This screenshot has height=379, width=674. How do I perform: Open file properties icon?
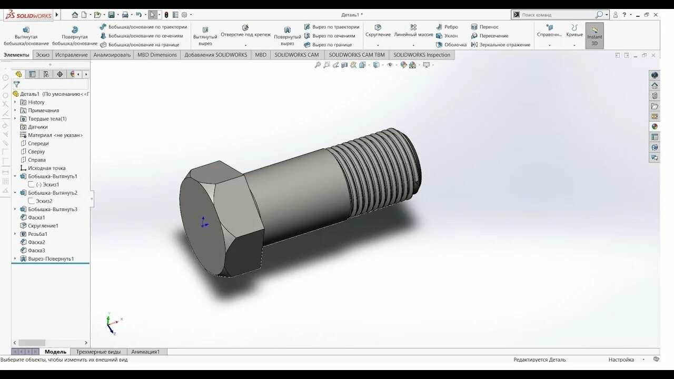tap(175, 15)
